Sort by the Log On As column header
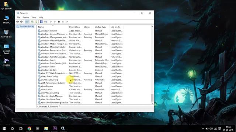 click(x=117, y=27)
